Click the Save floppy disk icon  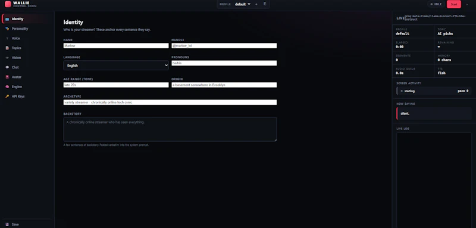[x=7, y=224]
